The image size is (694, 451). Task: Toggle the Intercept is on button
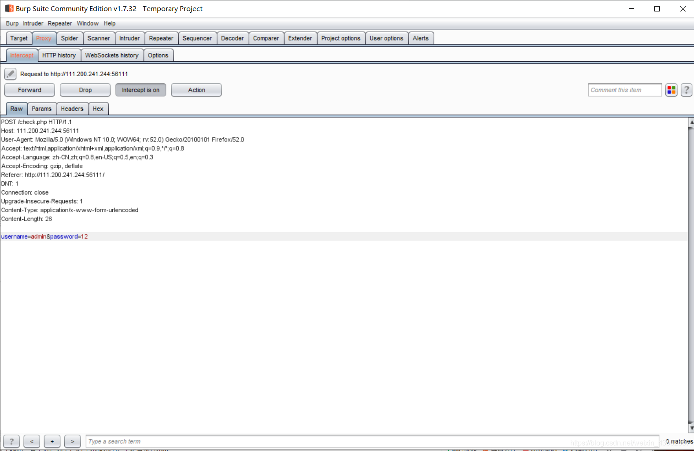click(141, 90)
